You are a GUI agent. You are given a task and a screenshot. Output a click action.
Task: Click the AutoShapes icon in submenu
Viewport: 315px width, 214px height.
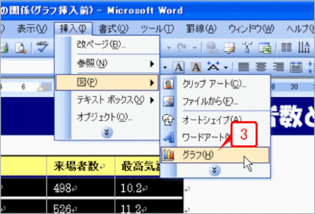click(169, 120)
